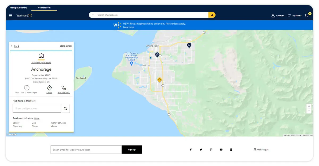
Task: Switch to Pickup & delivery tab
Action: [18, 8]
